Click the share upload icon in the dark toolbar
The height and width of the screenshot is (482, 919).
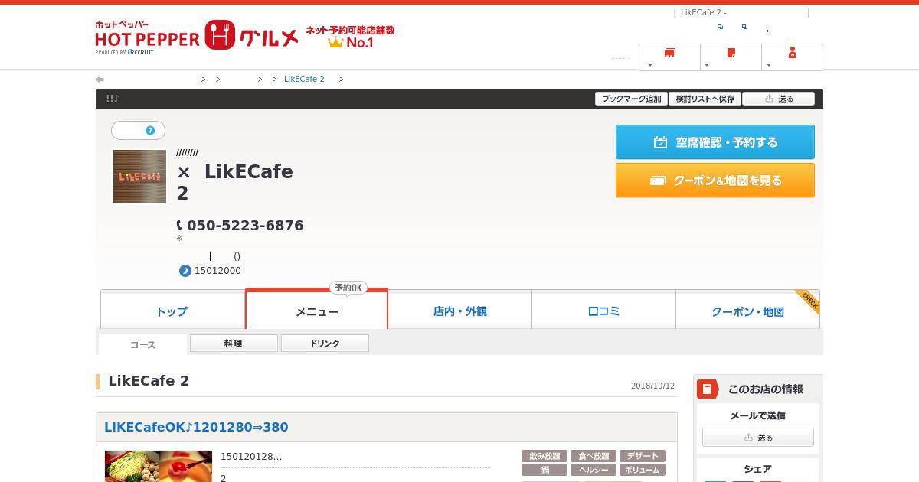(x=768, y=99)
